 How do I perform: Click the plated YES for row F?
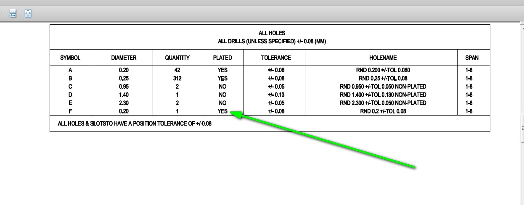click(x=222, y=111)
